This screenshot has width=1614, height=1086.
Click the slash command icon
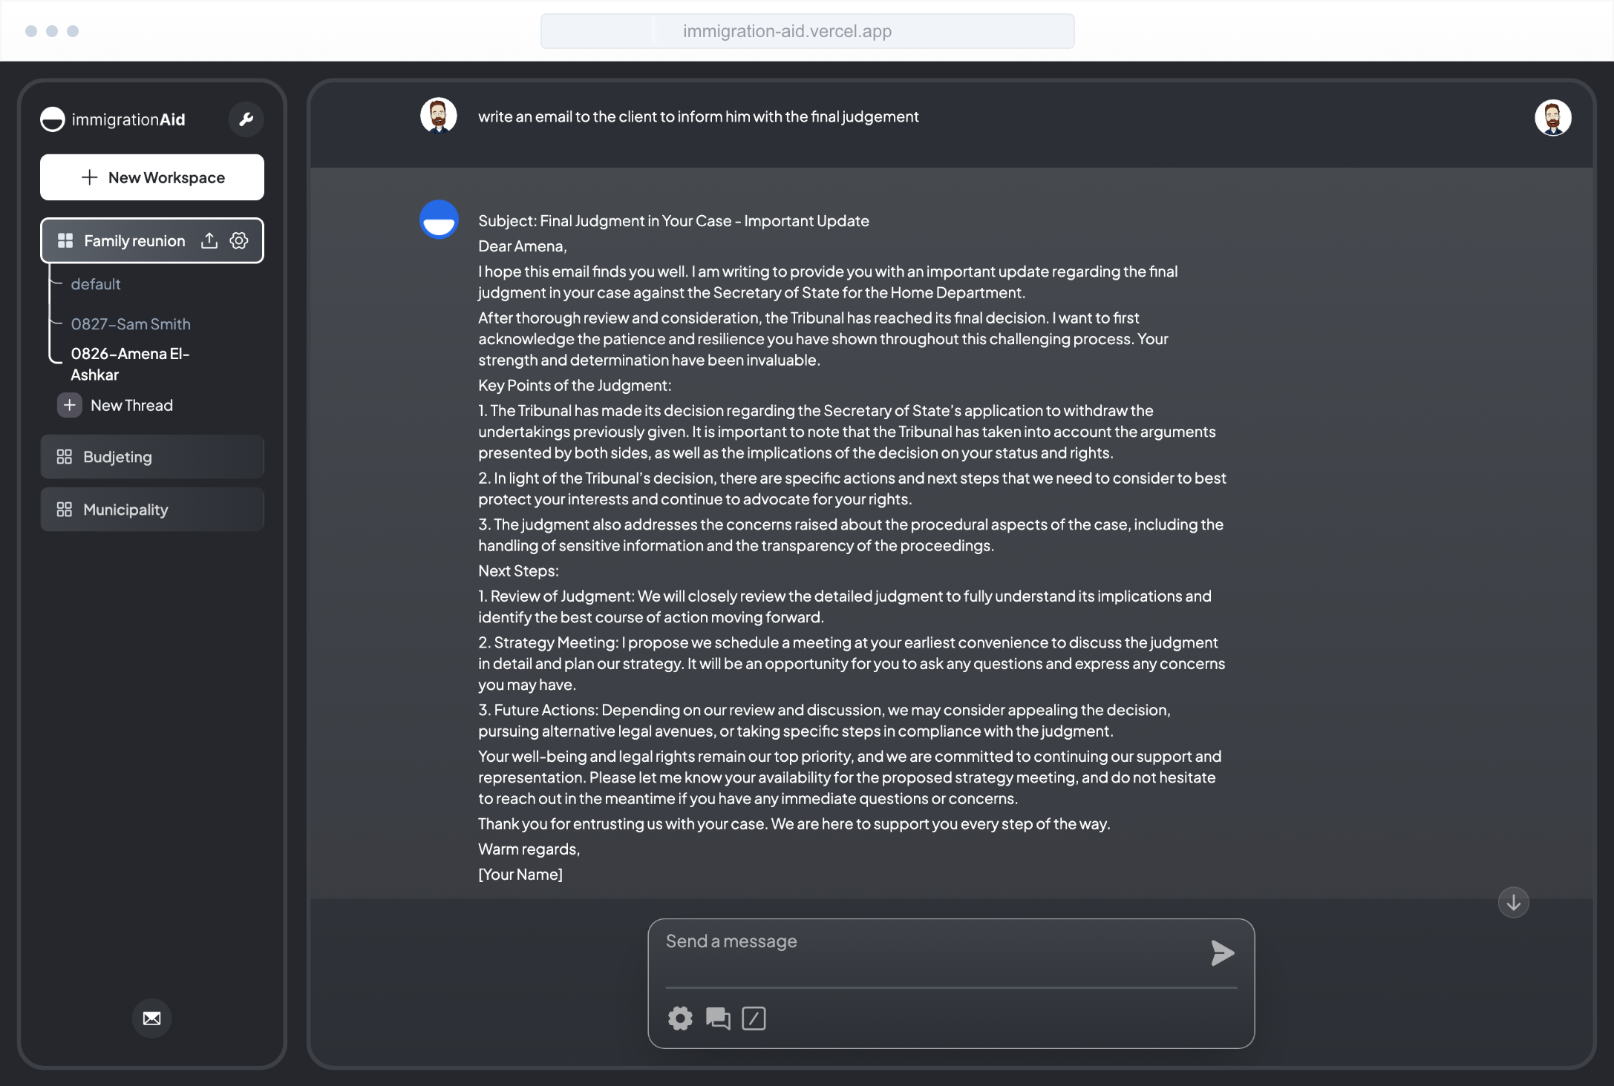(754, 1018)
